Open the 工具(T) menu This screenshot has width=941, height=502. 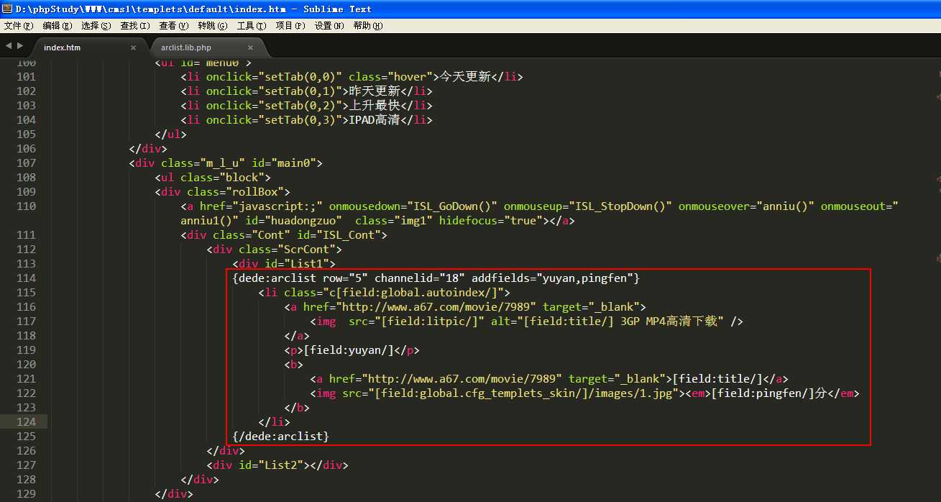coord(252,26)
